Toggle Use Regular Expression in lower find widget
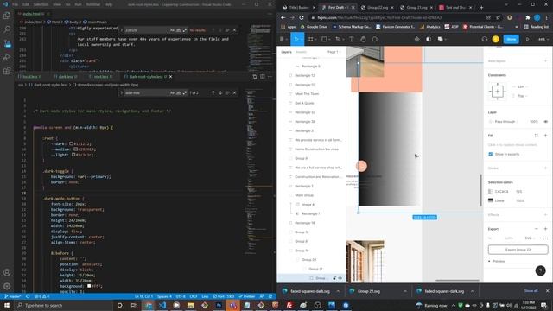Screen dimensions: 553x311 point(184,92)
